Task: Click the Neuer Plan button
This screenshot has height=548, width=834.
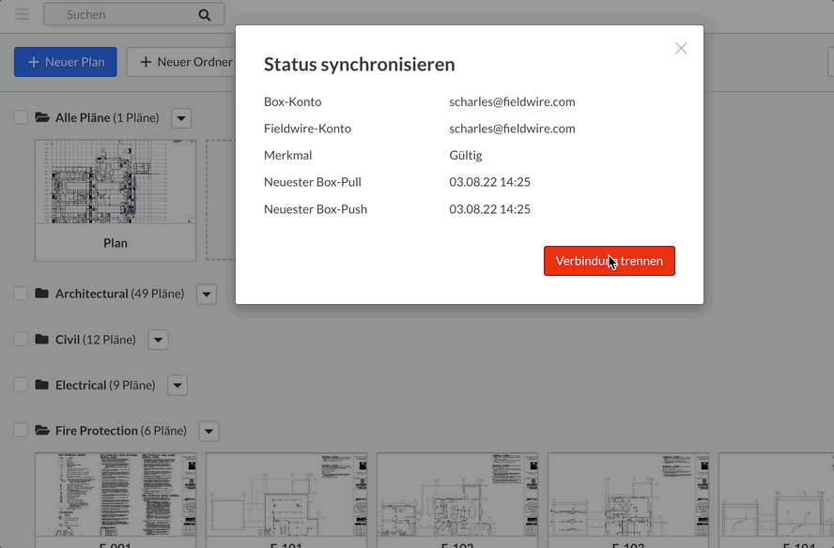Action: pyautogui.click(x=66, y=62)
